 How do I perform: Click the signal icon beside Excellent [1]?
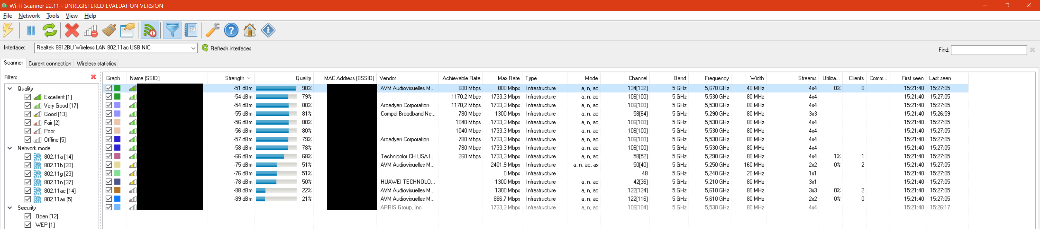point(38,97)
